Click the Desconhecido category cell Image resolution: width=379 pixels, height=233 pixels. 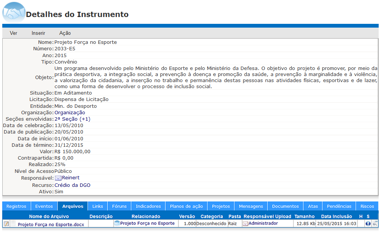pyautogui.click(x=211, y=224)
